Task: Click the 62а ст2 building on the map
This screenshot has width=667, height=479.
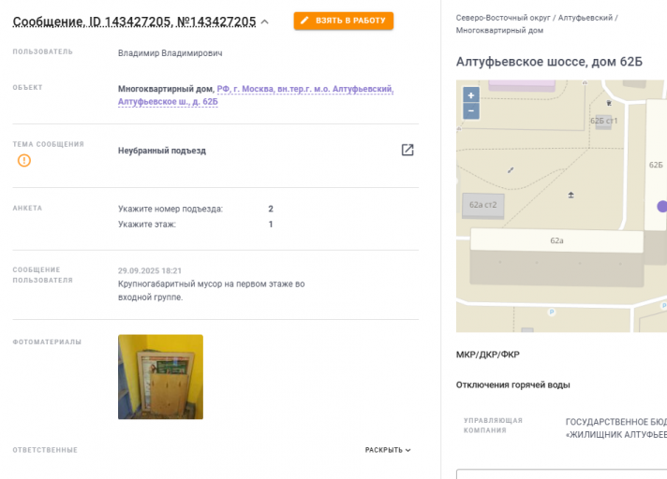Action: (482, 205)
